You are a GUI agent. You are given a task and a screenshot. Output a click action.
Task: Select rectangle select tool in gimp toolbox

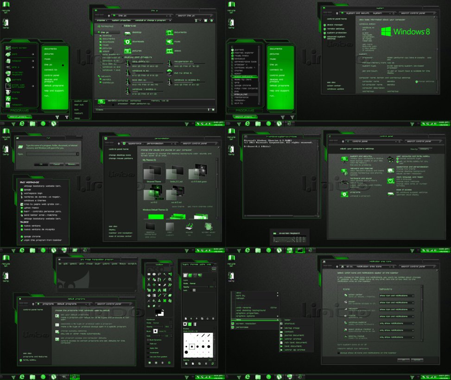[149, 274]
